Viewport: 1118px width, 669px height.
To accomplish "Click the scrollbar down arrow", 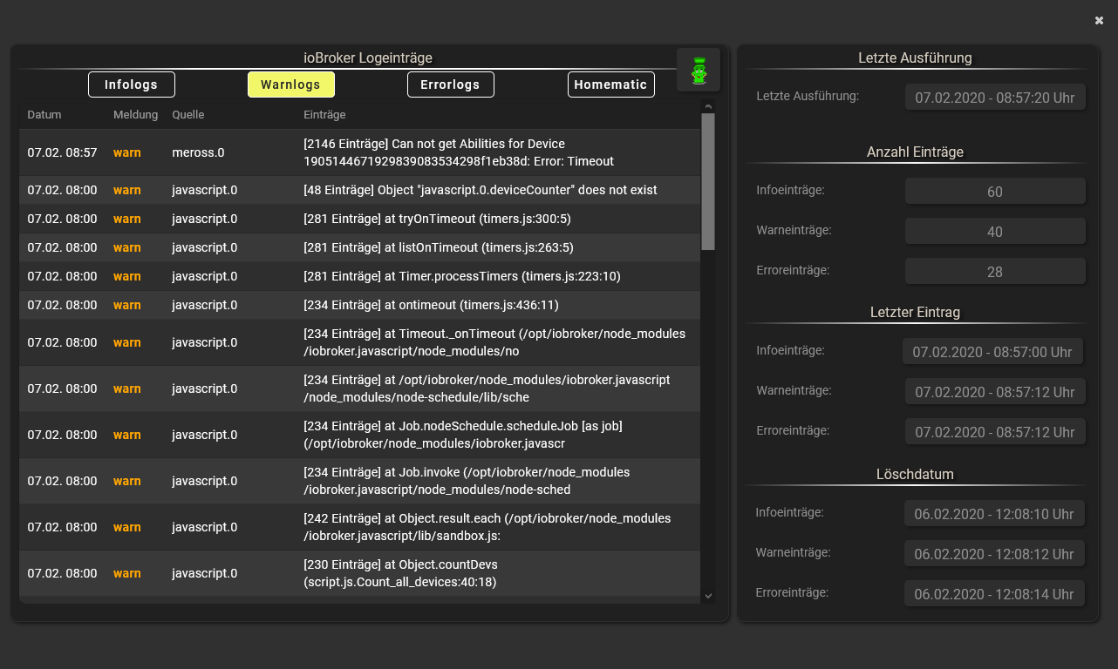I will tap(708, 596).
